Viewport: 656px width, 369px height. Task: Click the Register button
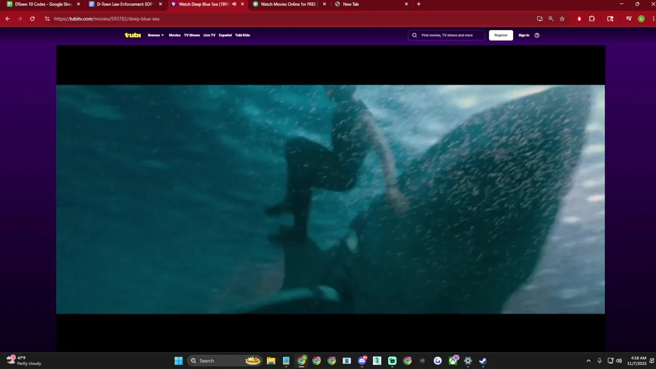[501, 35]
